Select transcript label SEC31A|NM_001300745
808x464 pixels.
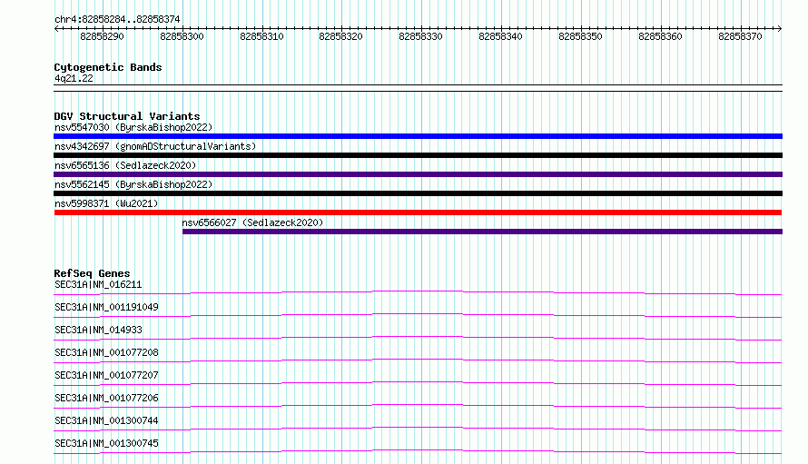point(106,443)
